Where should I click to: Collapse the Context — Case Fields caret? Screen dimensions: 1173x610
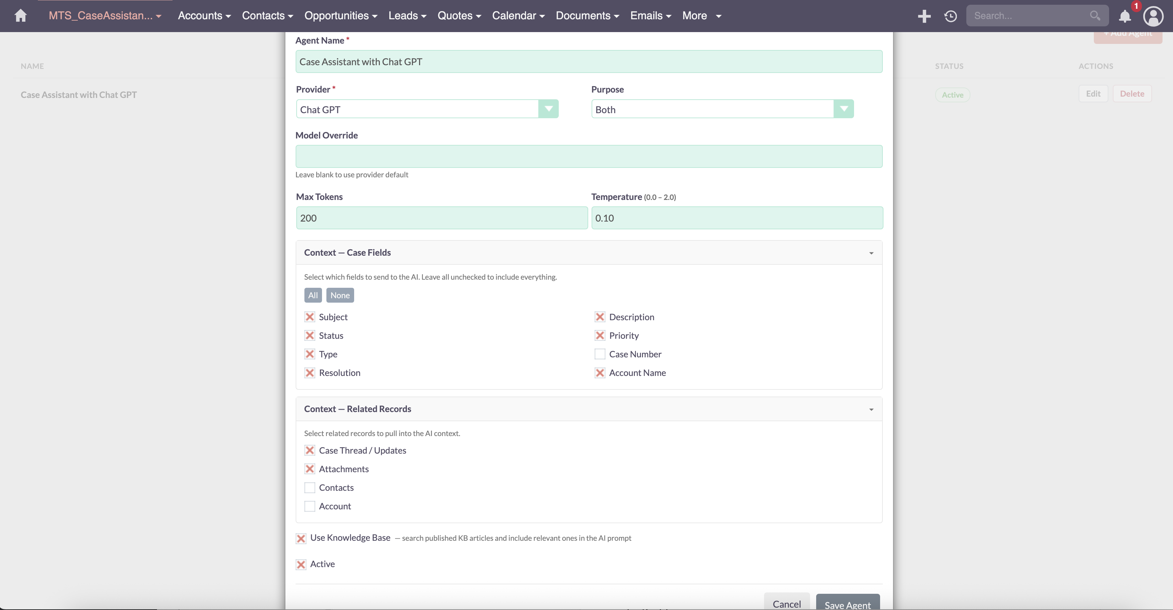click(871, 253)
